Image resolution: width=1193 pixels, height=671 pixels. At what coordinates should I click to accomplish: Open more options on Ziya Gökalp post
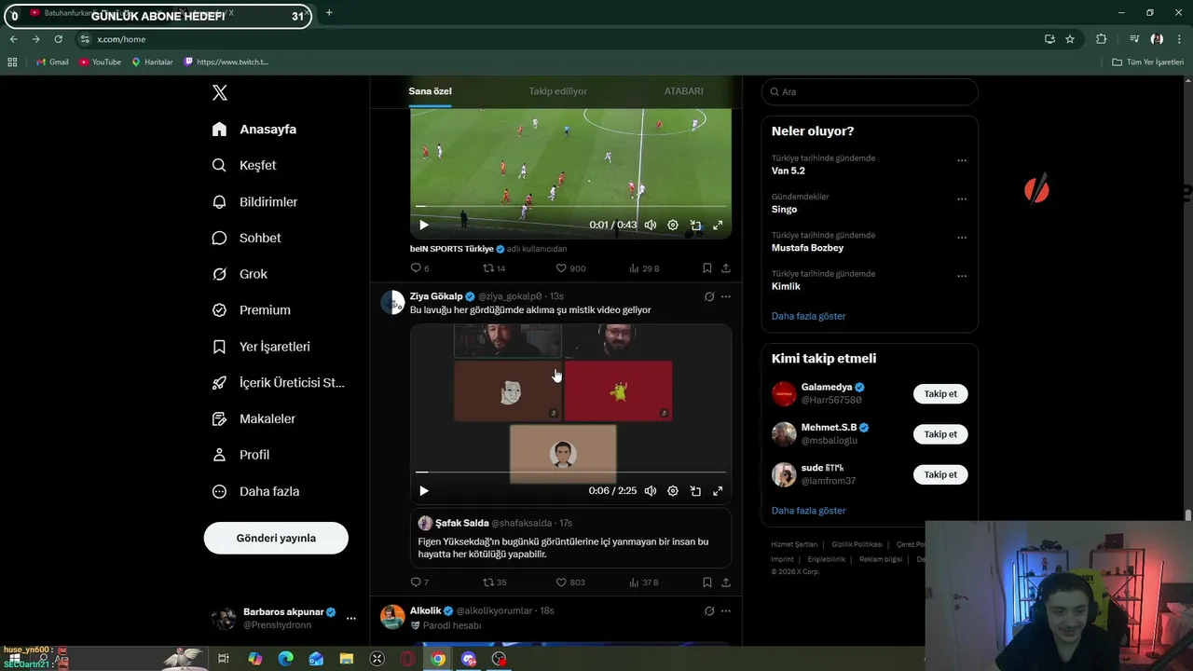726,296
